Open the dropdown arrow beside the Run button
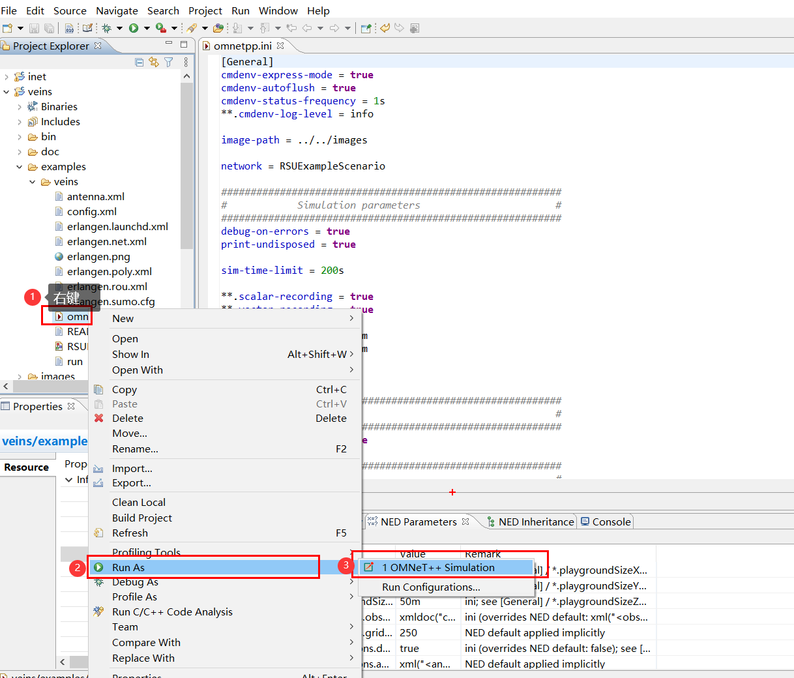Viewport: 794px width, 678px height. tap(147, 28)
